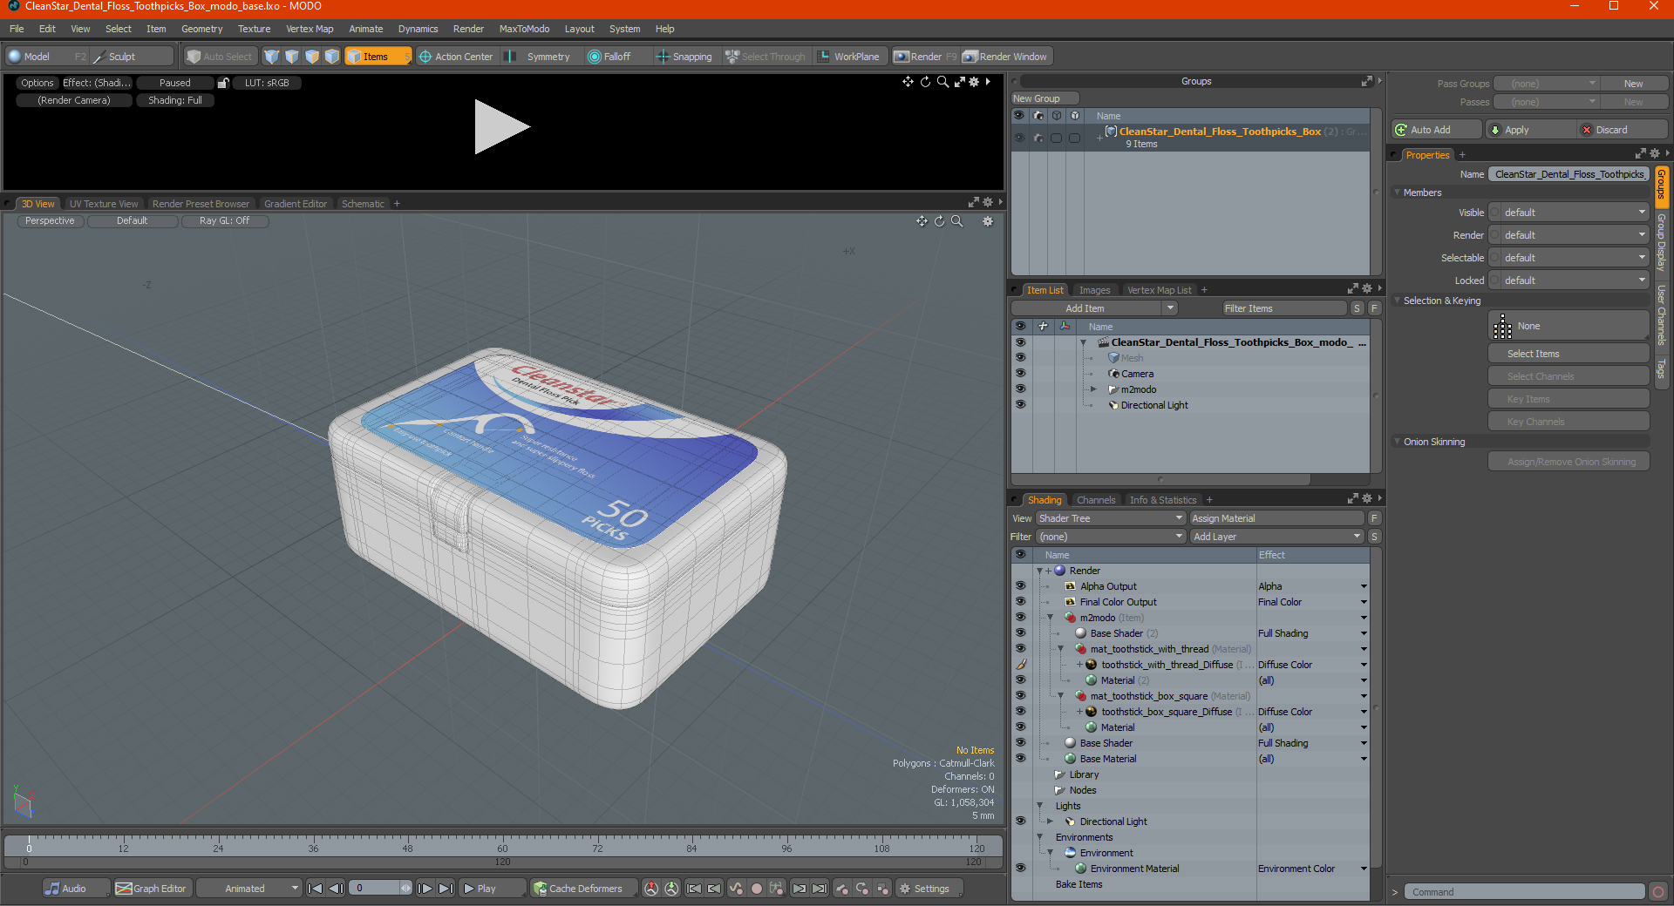Toggle visibility of Final Color Output
Viewport: 1674px width, 906px height.
[1020, 602]
